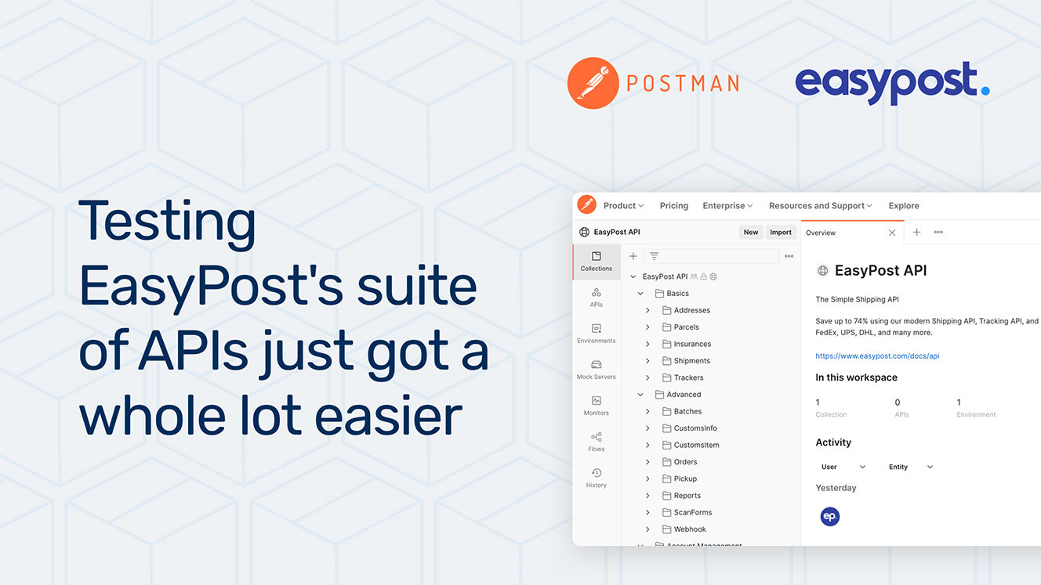Open the Entity activity filter dropdown
The width and height of the screenshot is (1041, 585).
[x=911, y=467]
